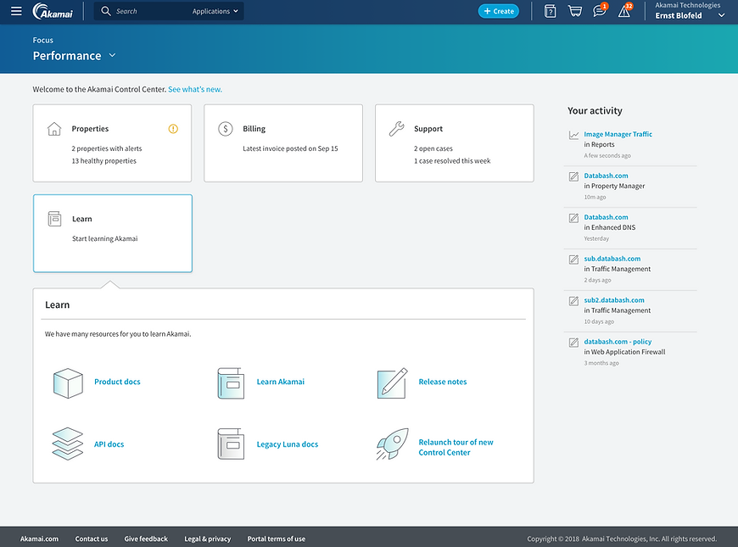The image size is (738, 547).
Task: Click '1 case resolved this week' text
Action: 452,161
